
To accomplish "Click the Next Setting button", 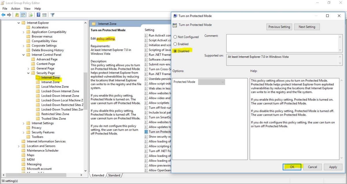I will click(x=307, y=27).
